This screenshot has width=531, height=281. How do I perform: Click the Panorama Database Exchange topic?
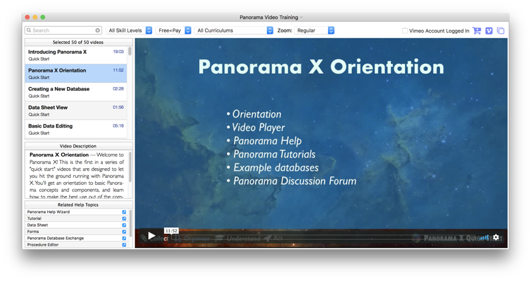56,238
